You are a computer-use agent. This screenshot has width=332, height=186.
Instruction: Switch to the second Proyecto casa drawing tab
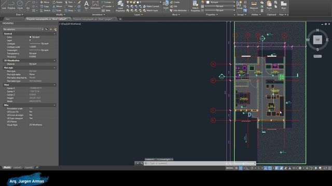click(x=94, y=19)
